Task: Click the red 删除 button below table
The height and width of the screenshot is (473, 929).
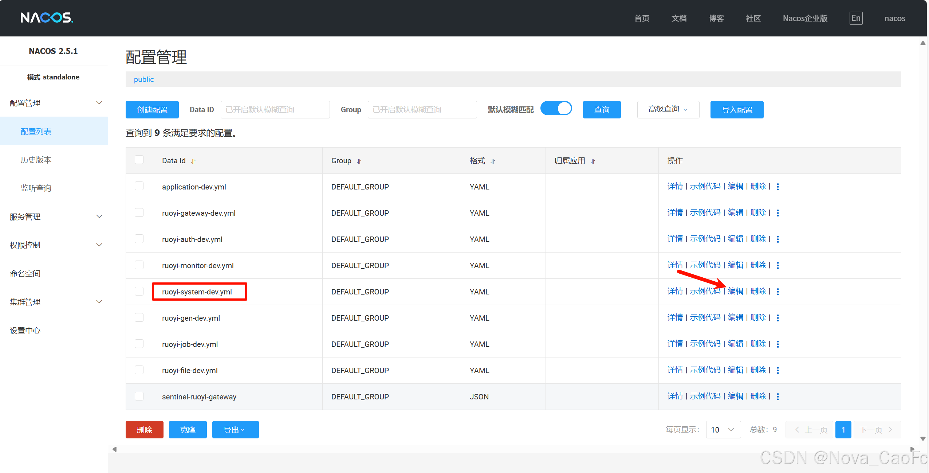Action: tap(144, 430)
